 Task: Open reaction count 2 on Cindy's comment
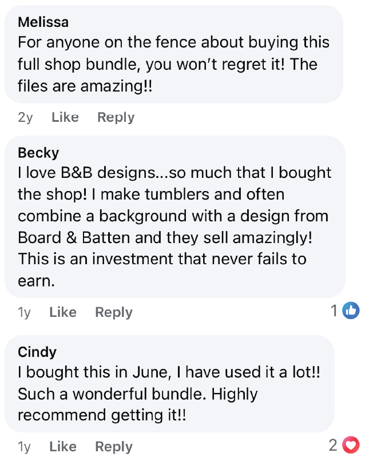(x=334, y=444)
